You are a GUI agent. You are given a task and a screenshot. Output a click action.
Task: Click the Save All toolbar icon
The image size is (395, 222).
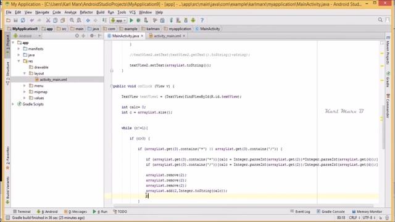[15, 20]
